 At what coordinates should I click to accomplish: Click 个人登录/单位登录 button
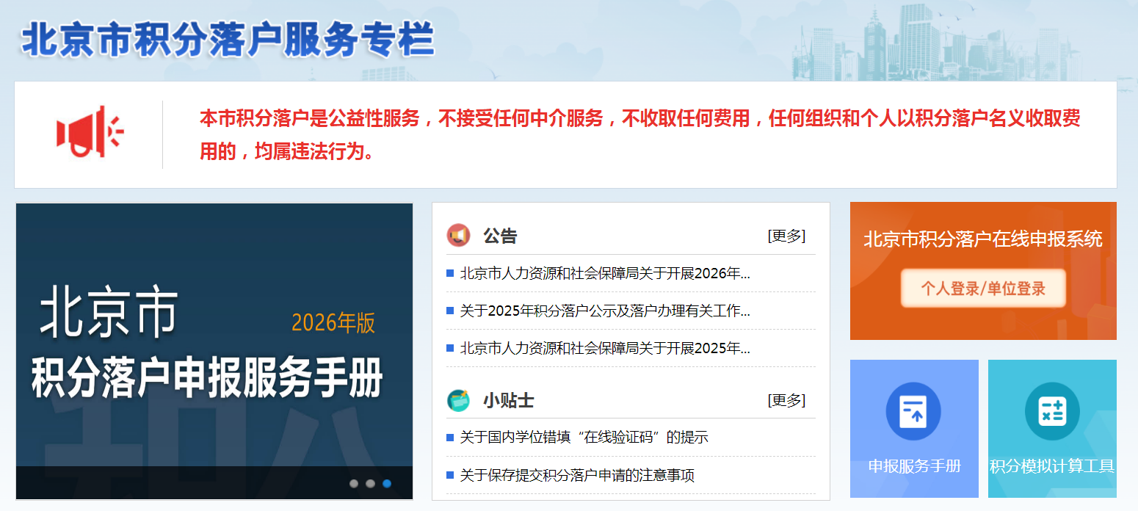[x=983, y=288]
